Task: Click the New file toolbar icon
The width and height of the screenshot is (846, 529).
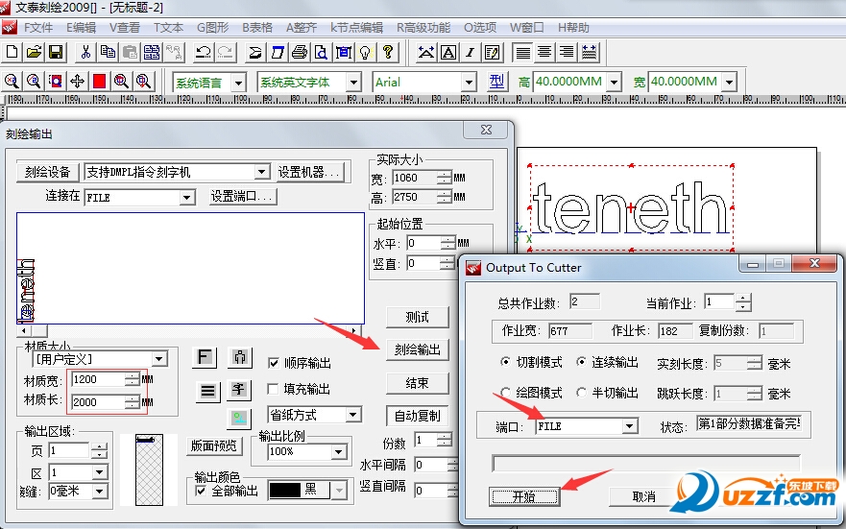Action: click(x=12, y=52)
